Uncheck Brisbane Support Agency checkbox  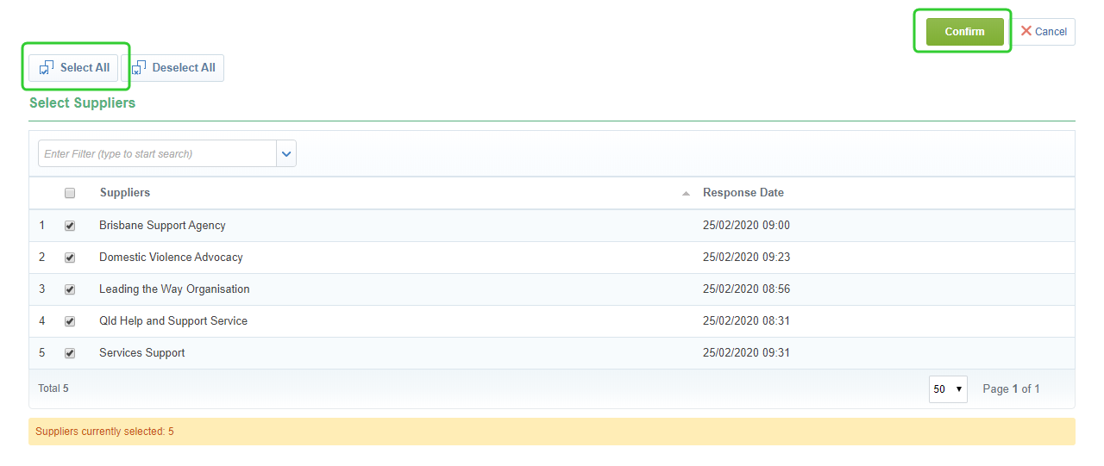tap(70, 226)
